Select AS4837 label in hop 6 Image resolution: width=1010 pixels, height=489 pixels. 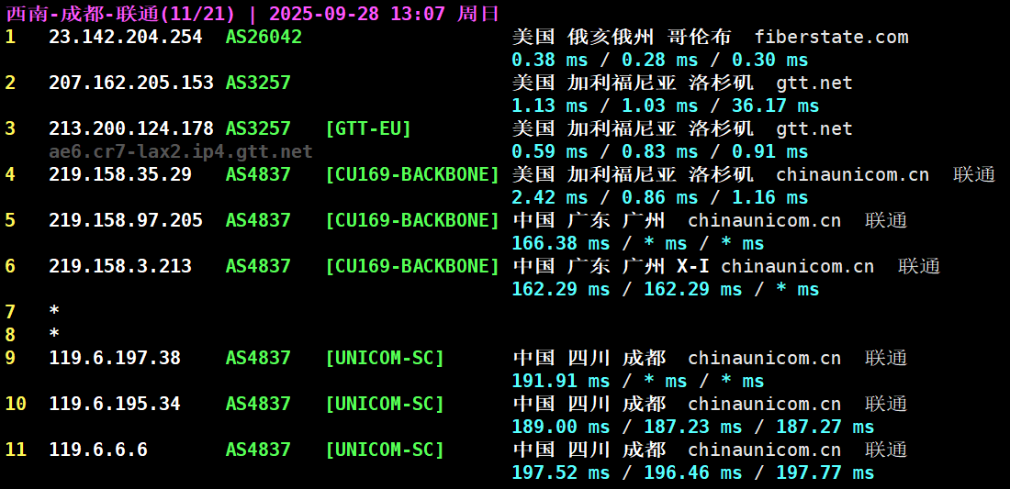click(258, 266)
